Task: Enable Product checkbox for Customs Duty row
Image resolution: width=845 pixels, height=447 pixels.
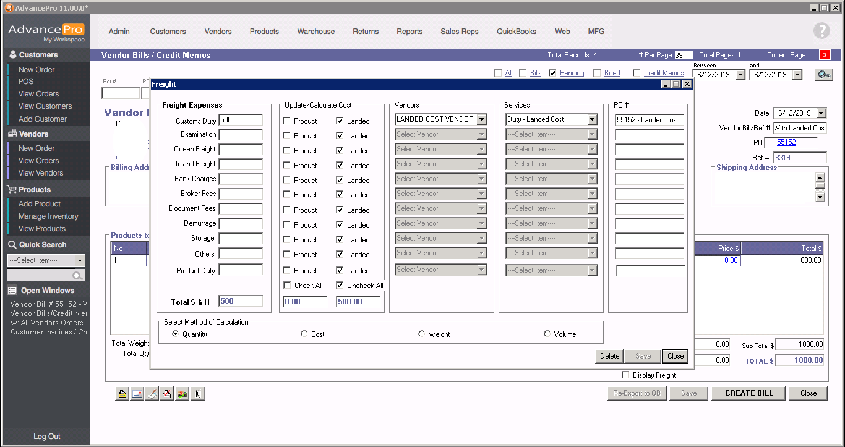Action: pos(287,121)
